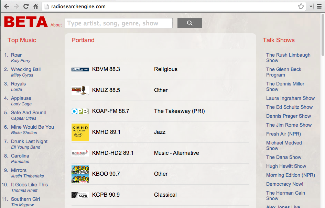Click the Religious genre label
Screen dimensions: 325x208
(166, 69)
